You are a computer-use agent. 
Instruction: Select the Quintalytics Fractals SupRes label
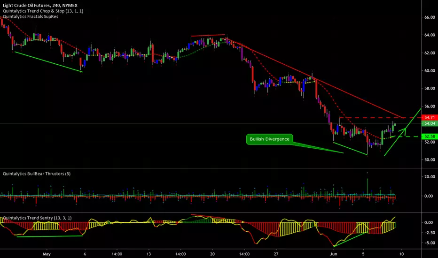point(31,16)
